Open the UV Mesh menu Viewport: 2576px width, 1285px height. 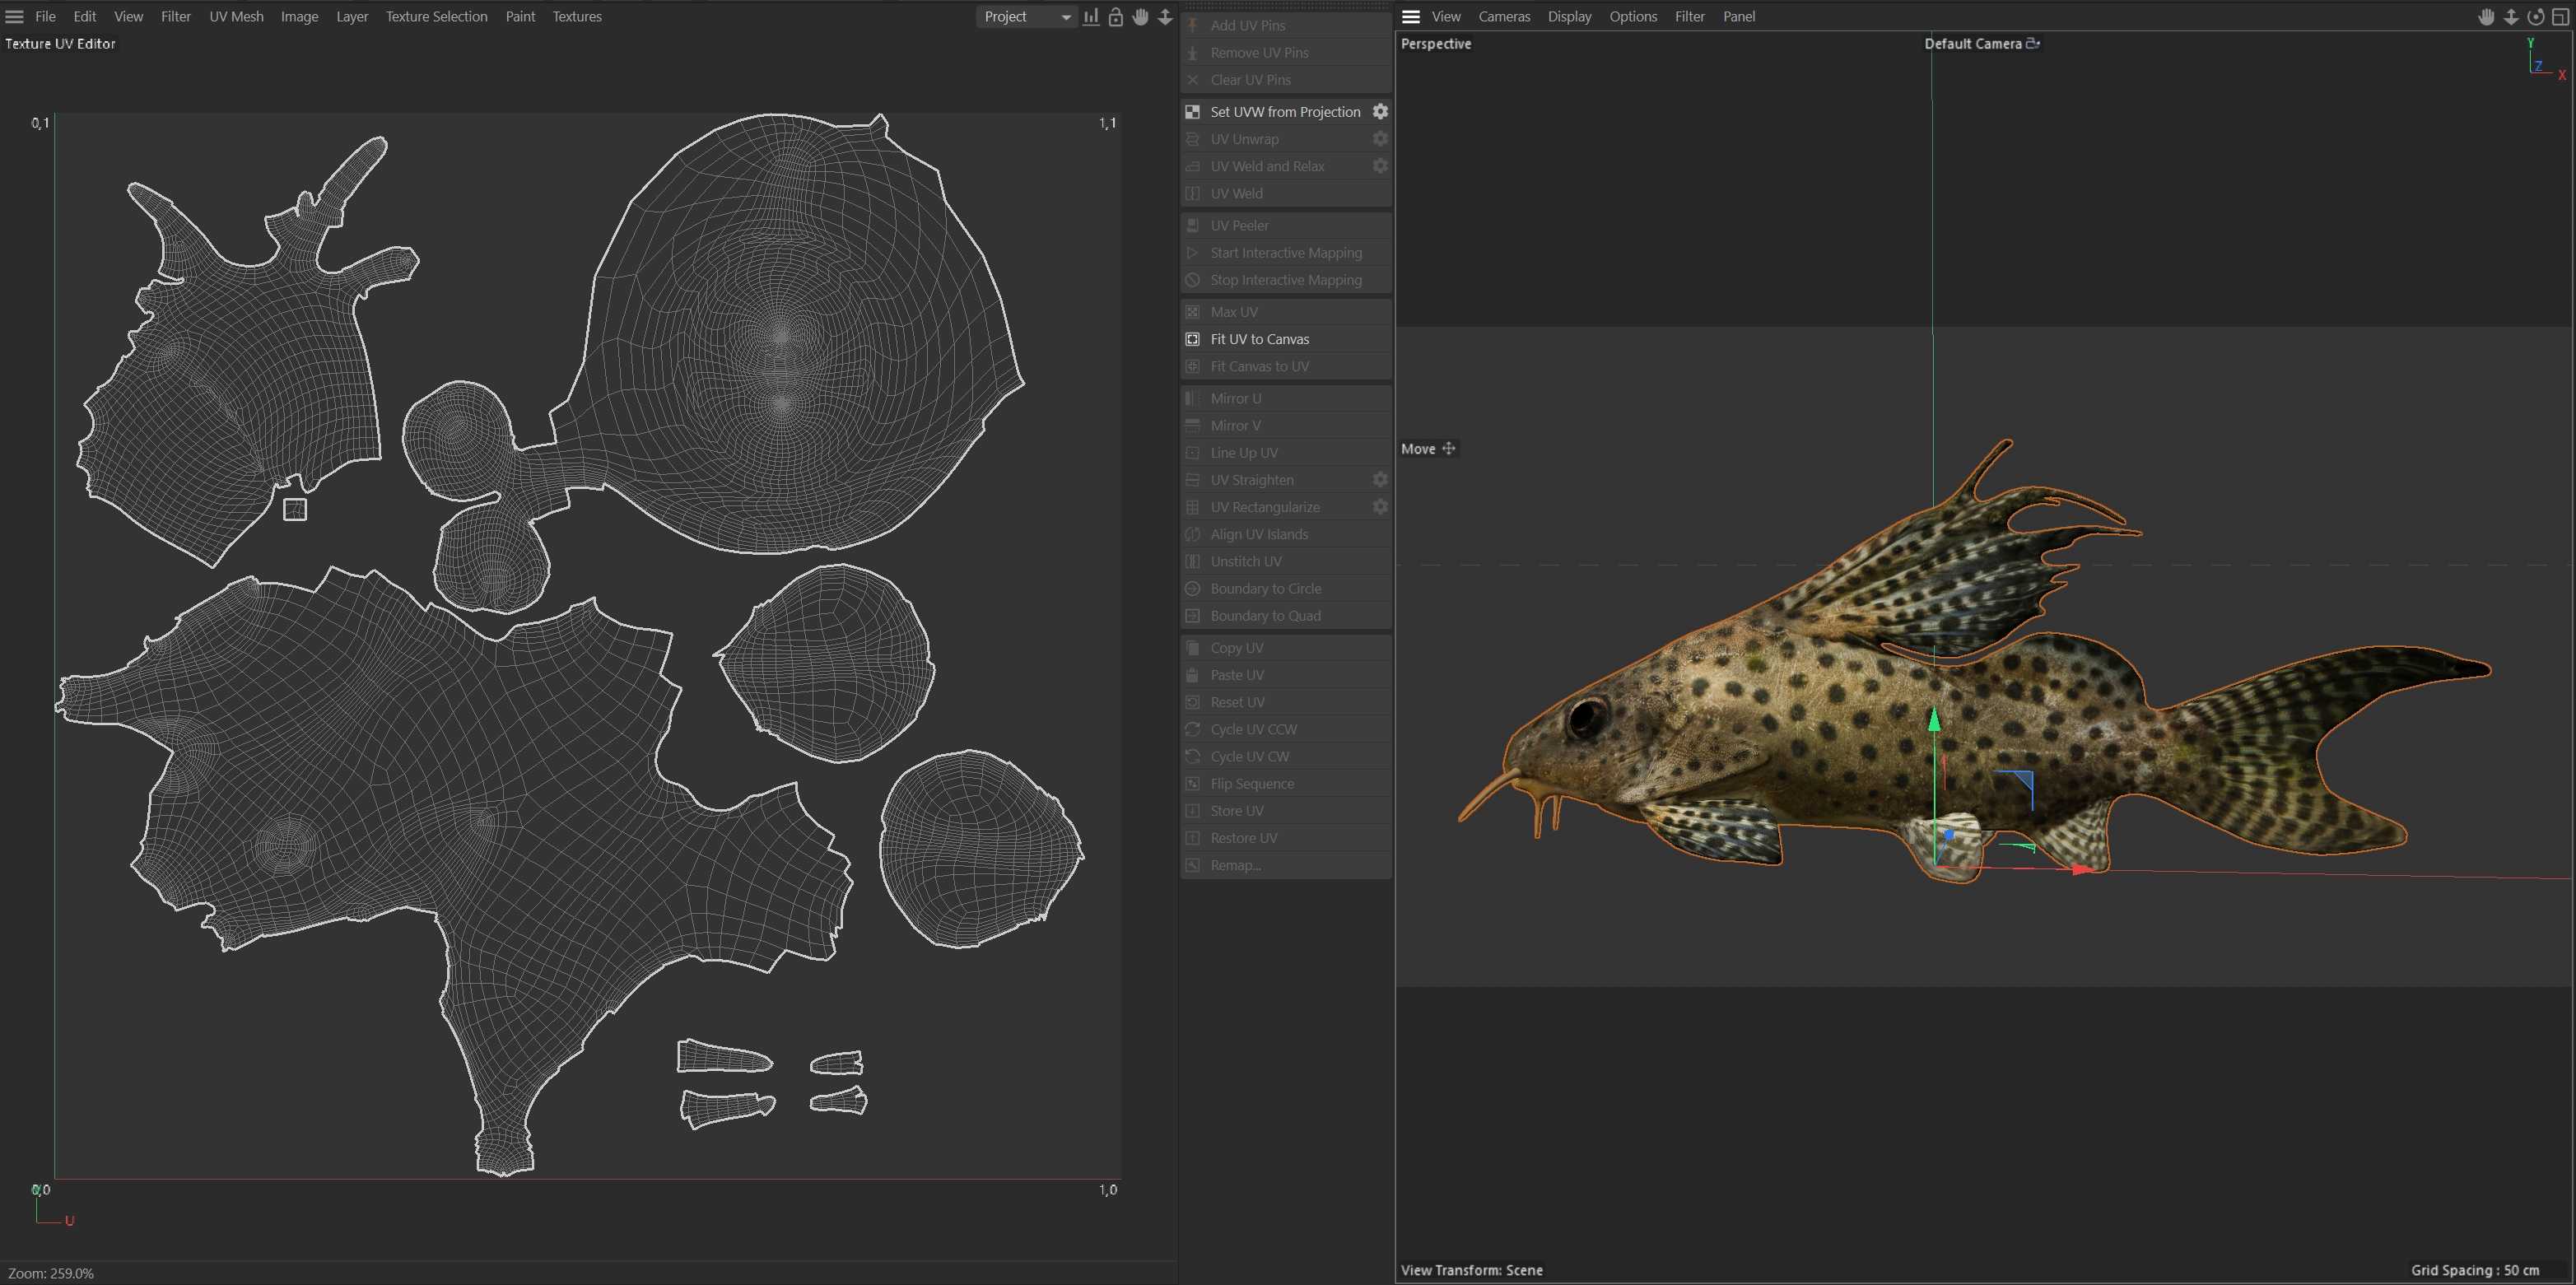click(x=236, y=16)
